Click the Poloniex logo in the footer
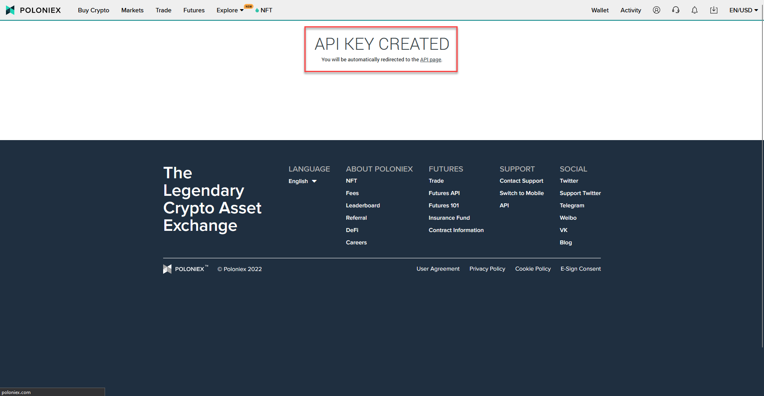This screenshot has width=764, height=396. 168,269
